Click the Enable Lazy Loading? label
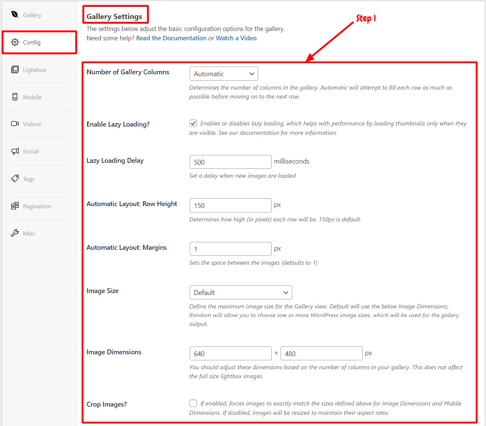The height and width of the screenshot is (426, 486). 118,124
